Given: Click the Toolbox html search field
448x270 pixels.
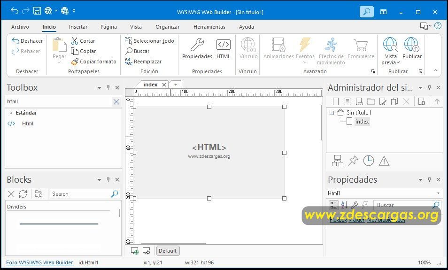Looking at the screenshot, I should click(59, 102).
